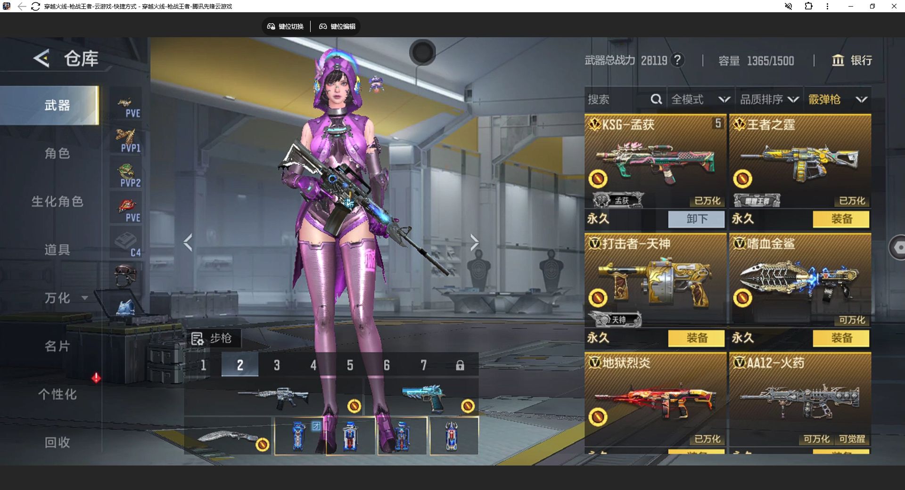Open the title bar three-dot menu
Image resolution: width=905 pixels, height=490 pixels.
tap(827, 6)
